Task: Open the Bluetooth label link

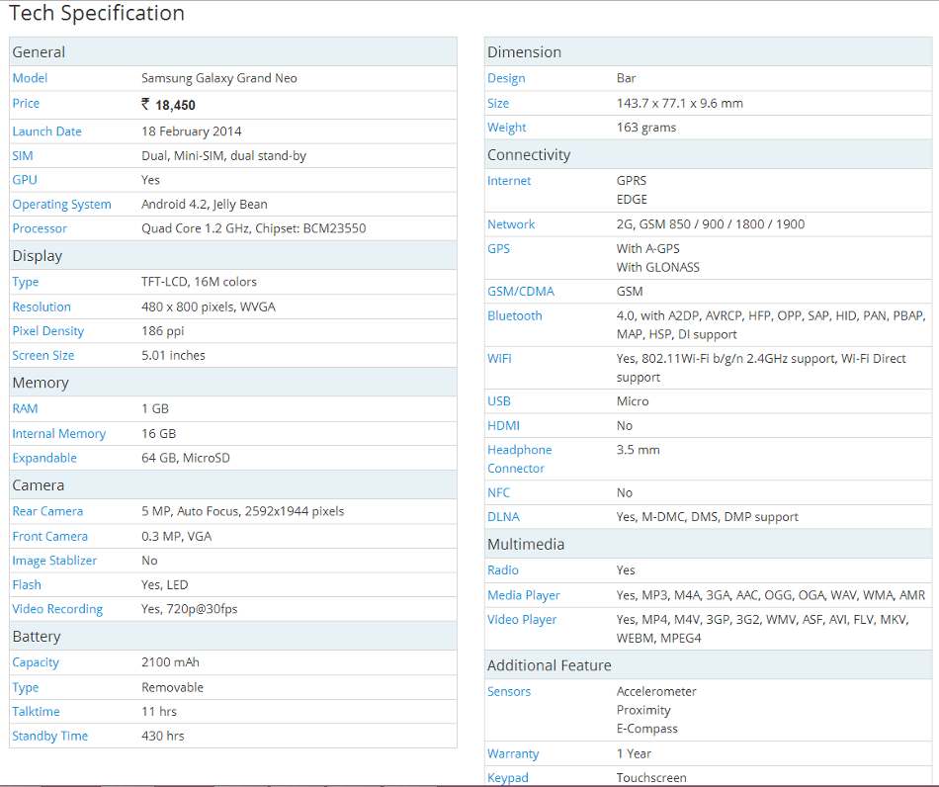Action: [514, 315]
